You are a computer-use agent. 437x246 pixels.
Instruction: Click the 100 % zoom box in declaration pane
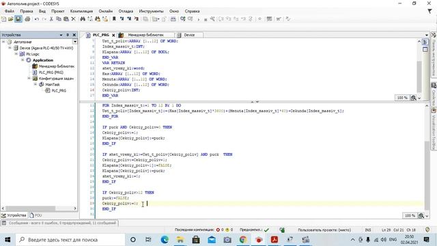pyautogui.click(x=402, y=98)
